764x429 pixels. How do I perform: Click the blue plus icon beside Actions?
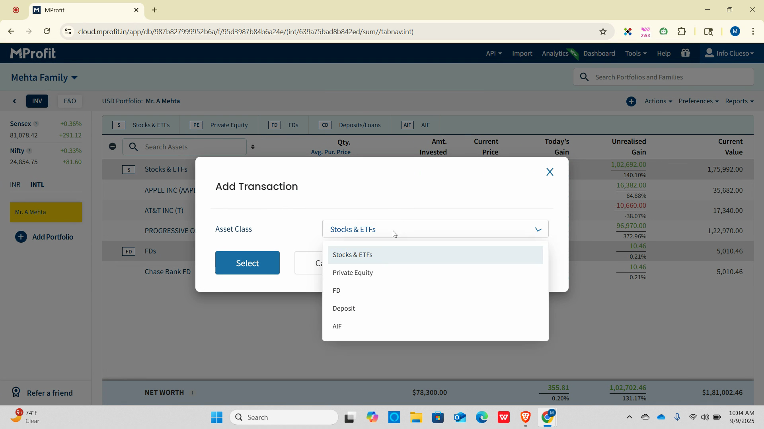pyautogui.click(x=631, y=102)
